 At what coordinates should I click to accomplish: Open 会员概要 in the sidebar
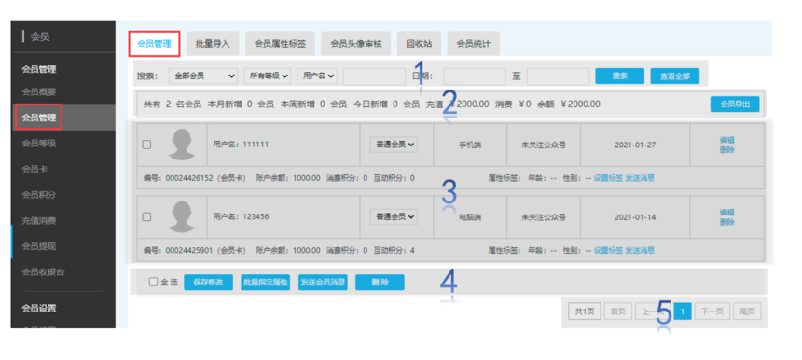(x=39, y=92)
